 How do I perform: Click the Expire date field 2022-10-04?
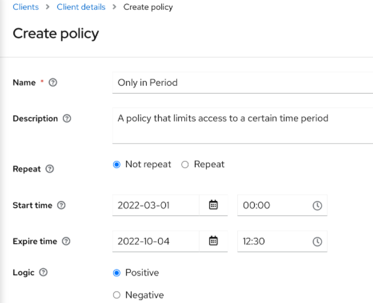click(155, 241)
